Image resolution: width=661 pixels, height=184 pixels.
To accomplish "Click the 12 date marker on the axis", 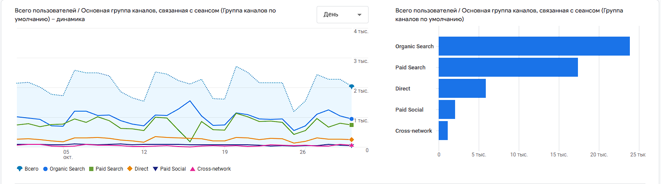I will tap(144, 152).
